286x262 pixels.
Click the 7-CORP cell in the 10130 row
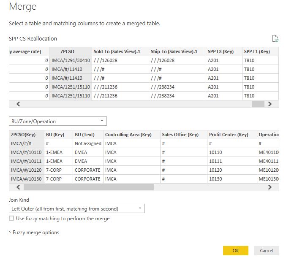click(58, 179)
